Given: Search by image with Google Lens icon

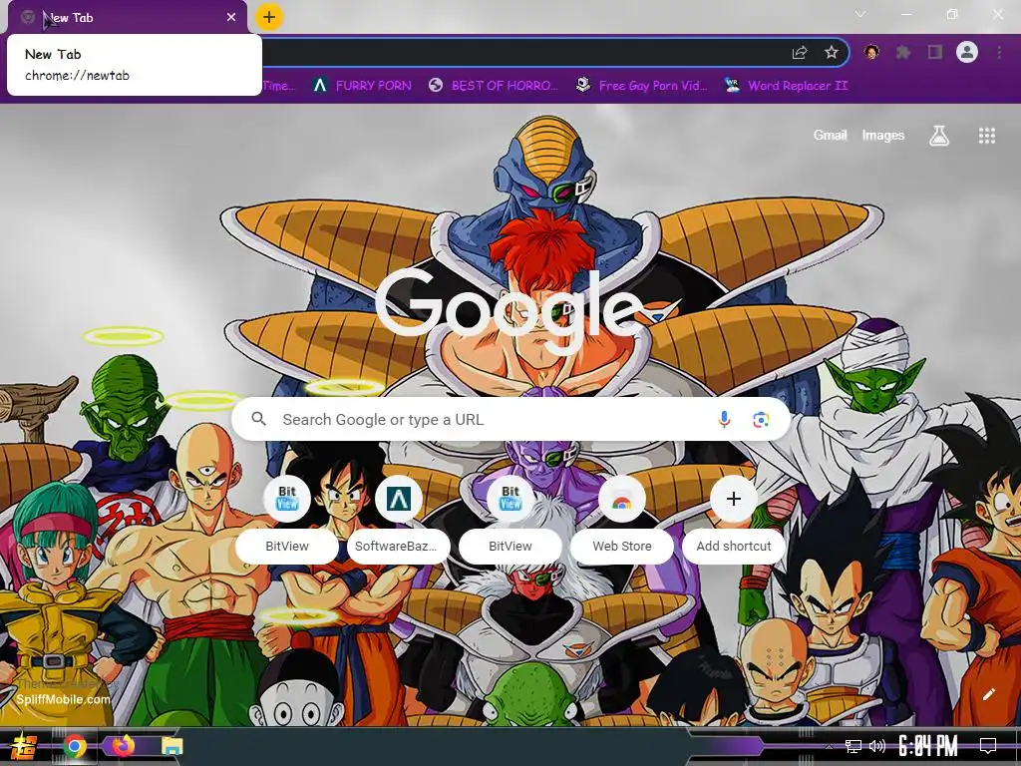Looking at the screenshot, I should (761, 420).
